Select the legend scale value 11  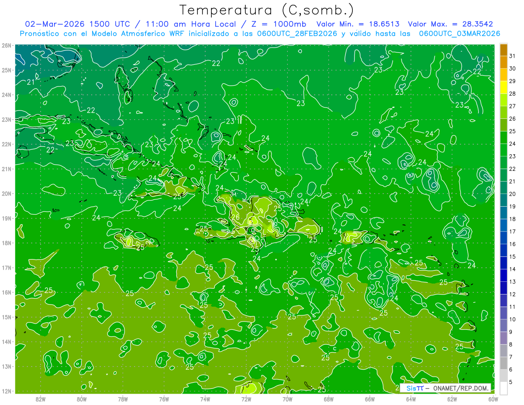click(512, 307)
